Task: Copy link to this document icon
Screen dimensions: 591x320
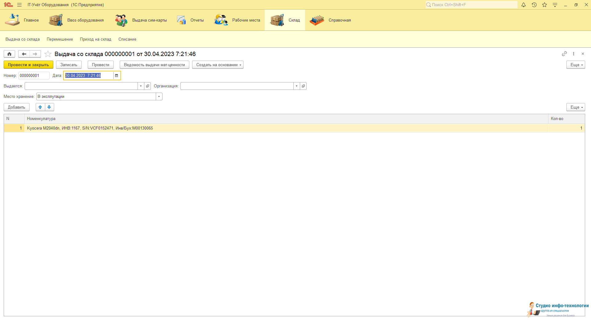Action: pyautogui.click(x=564, y=54)
